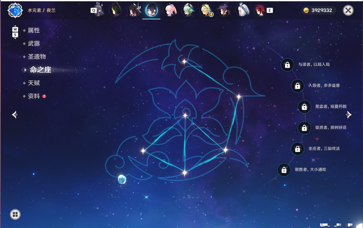Select the pink-haired character portrait
The image size is (363, 228).
coord(170,10)
